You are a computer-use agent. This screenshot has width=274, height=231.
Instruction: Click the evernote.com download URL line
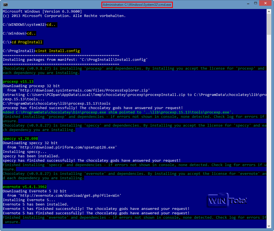point(64,195)
